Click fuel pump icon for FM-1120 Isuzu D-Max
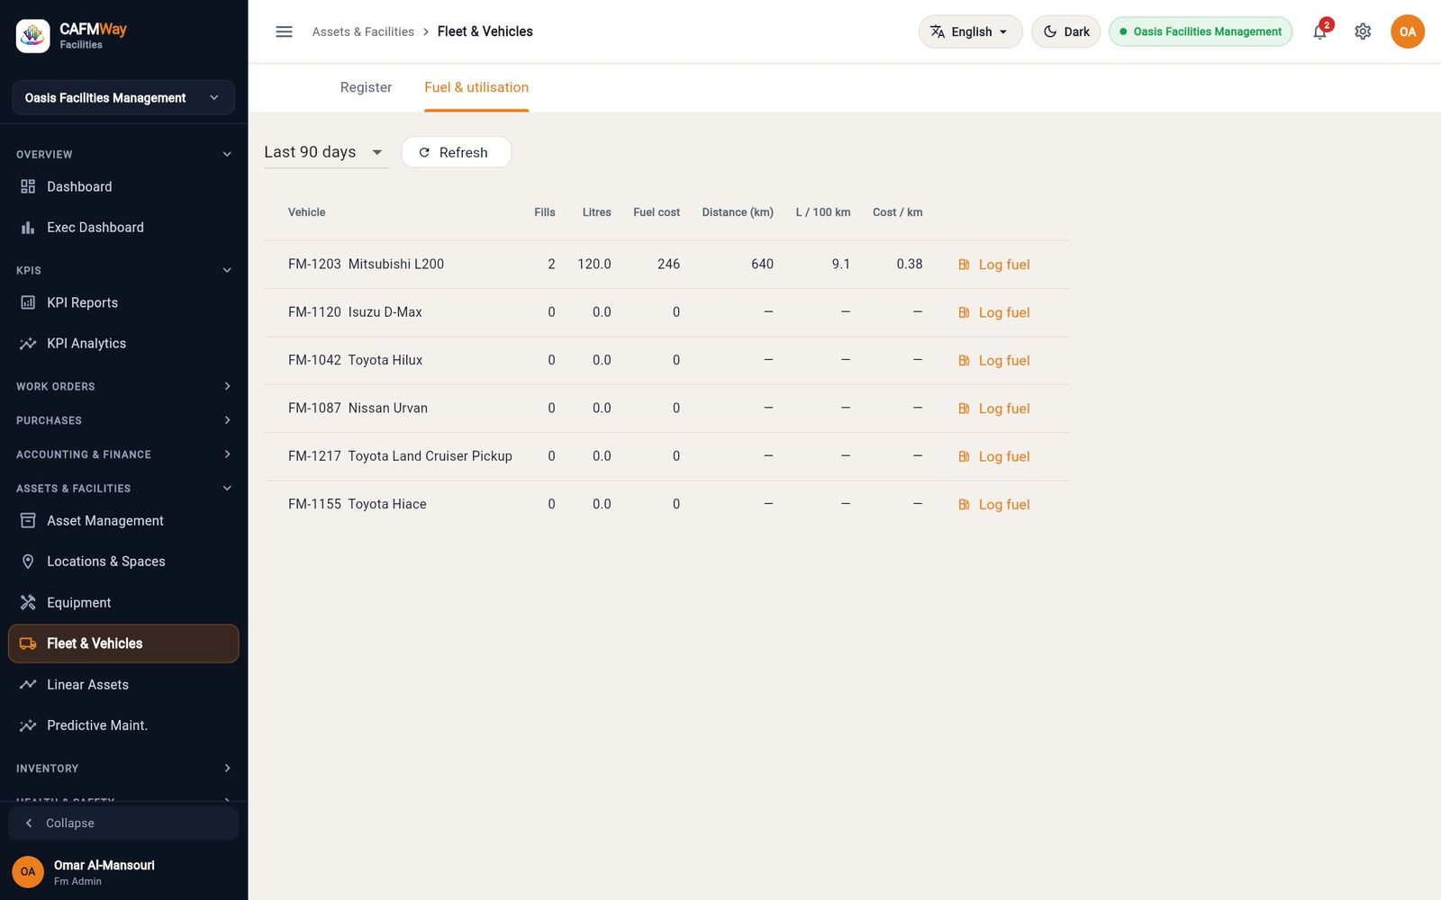Viewport: 1441px width, 900px height. pyautogui.click(x=964, y=312)
